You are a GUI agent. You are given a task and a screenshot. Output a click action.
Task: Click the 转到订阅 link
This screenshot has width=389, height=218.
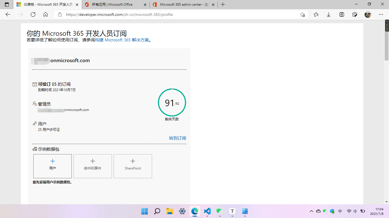point(177,138)
